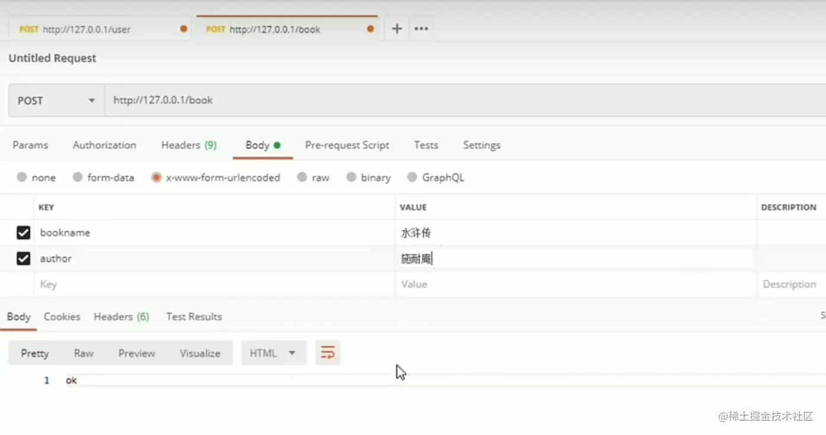The height and width of the screenshot is (435, 826).
Task: Click the request URL field
Action: pos(465,101)
